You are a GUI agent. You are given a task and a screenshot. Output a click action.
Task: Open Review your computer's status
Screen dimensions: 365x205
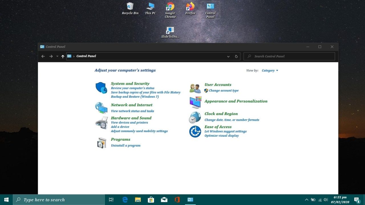[x=133, y=88]
